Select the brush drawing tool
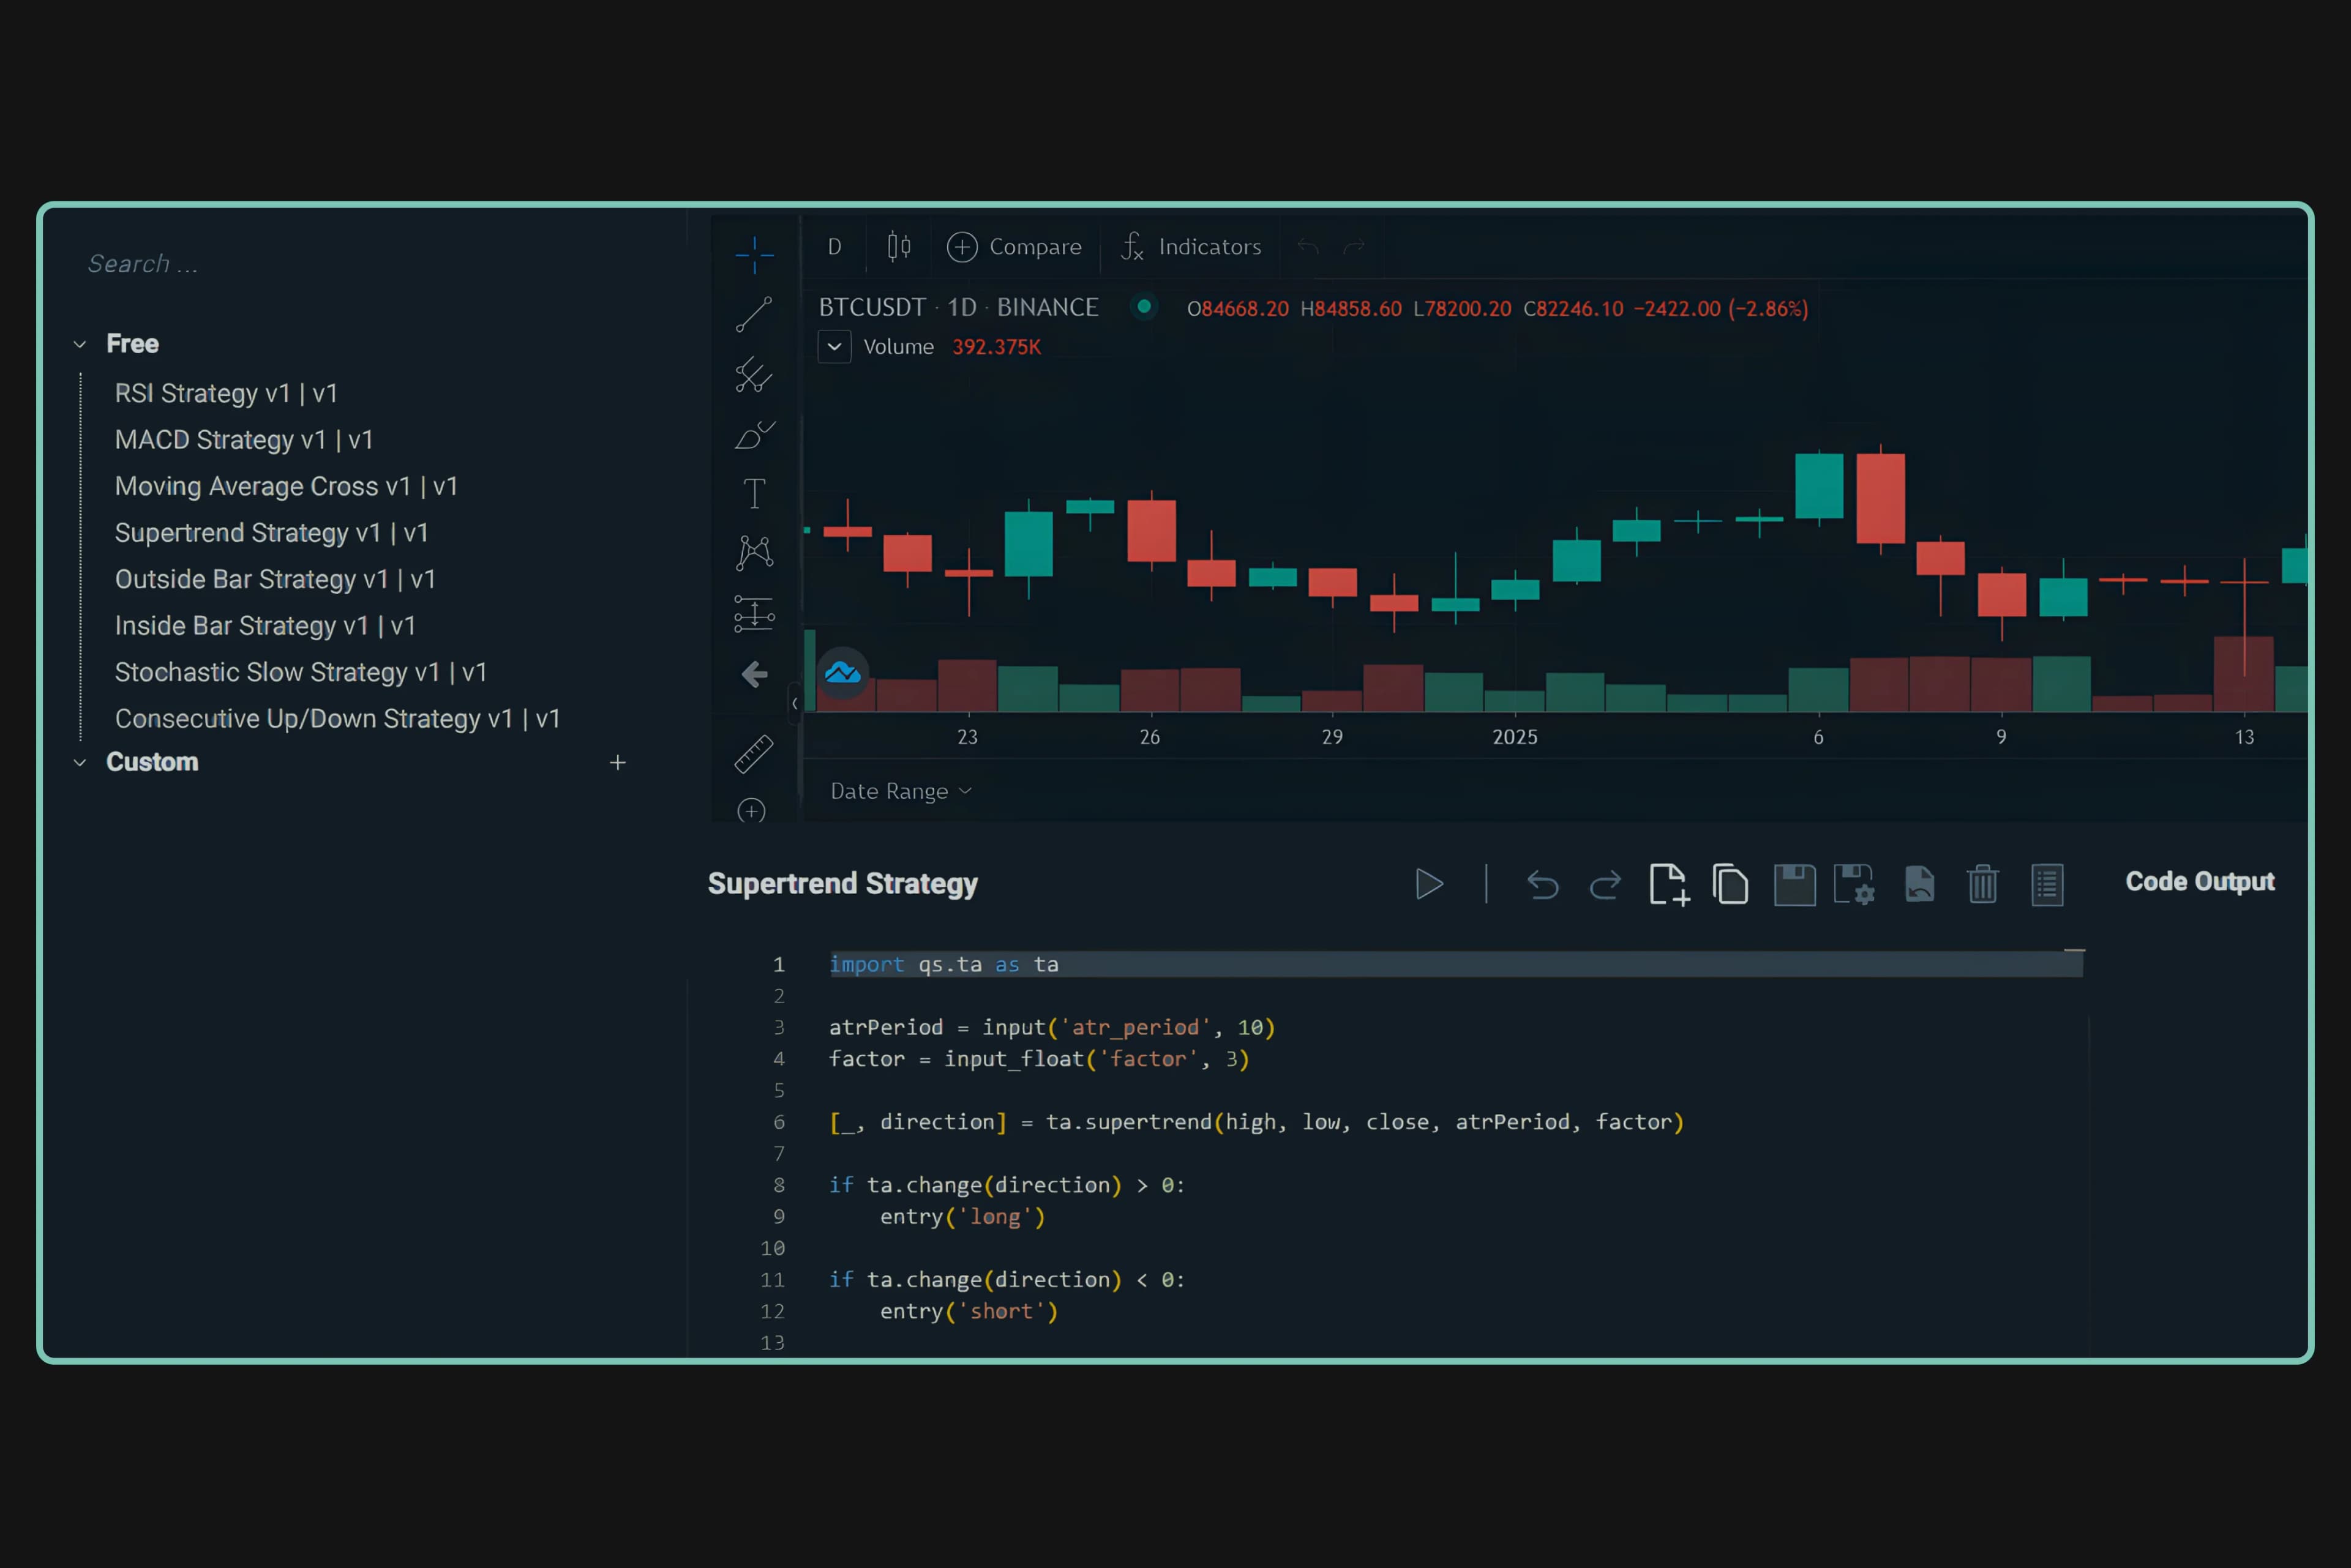Screen dimensions: 2351x1568 [x=754, y=435]
